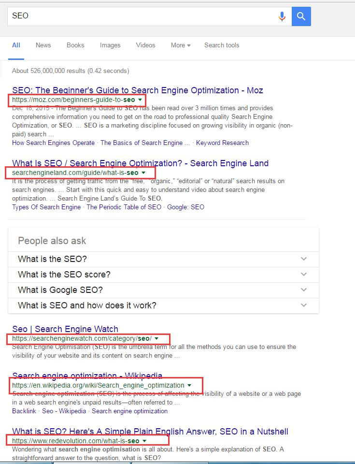Click the blue magnifier search button
Screen dimensions: 355x464
point(301,16)
